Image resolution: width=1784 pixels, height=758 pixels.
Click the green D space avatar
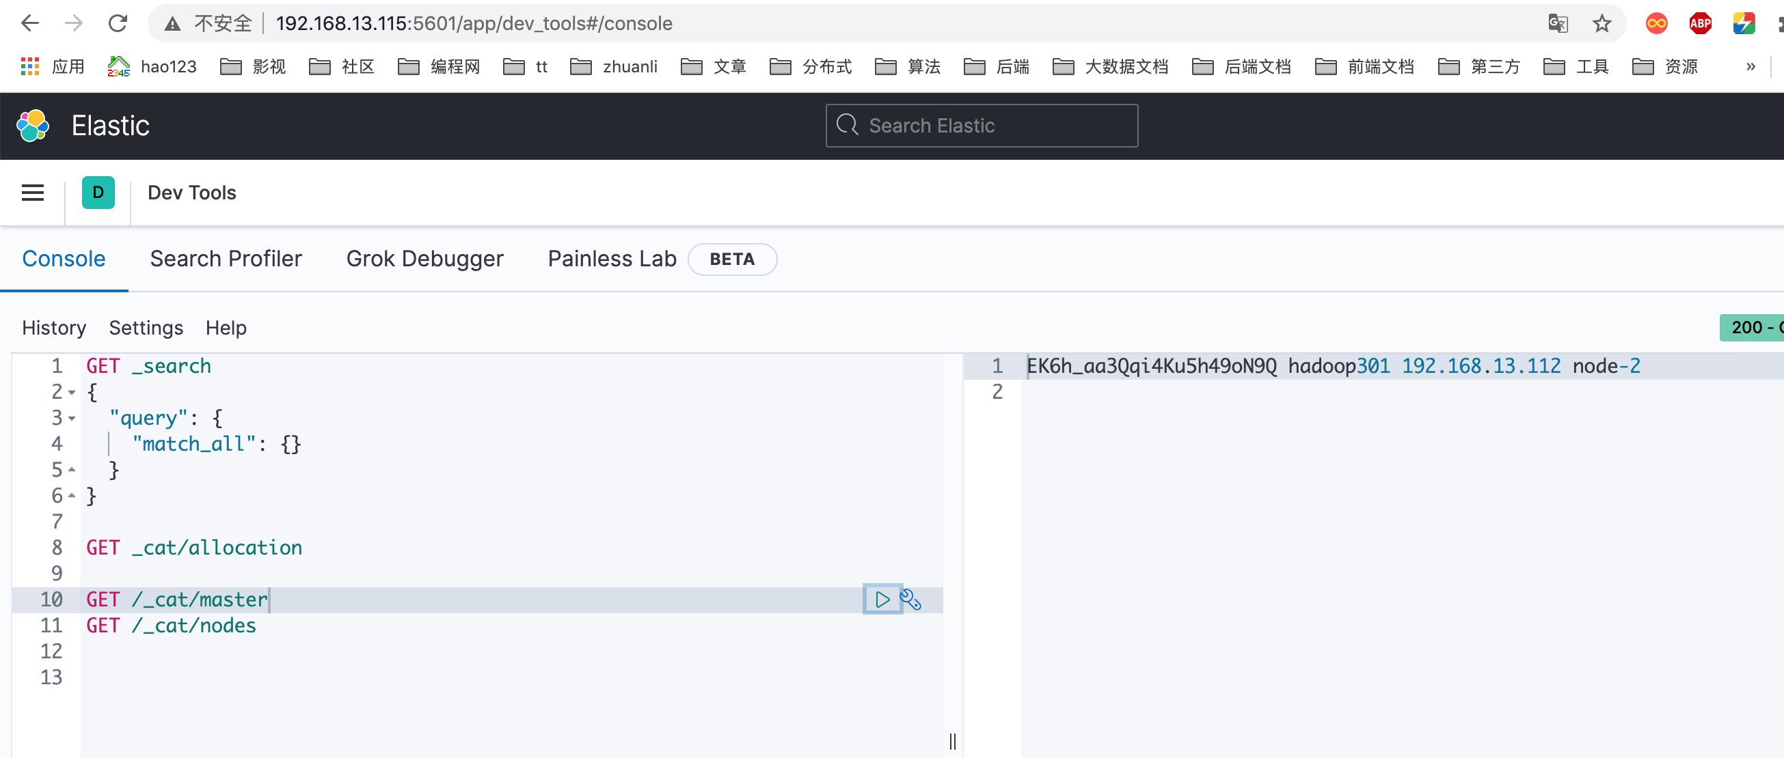[98, 193]
